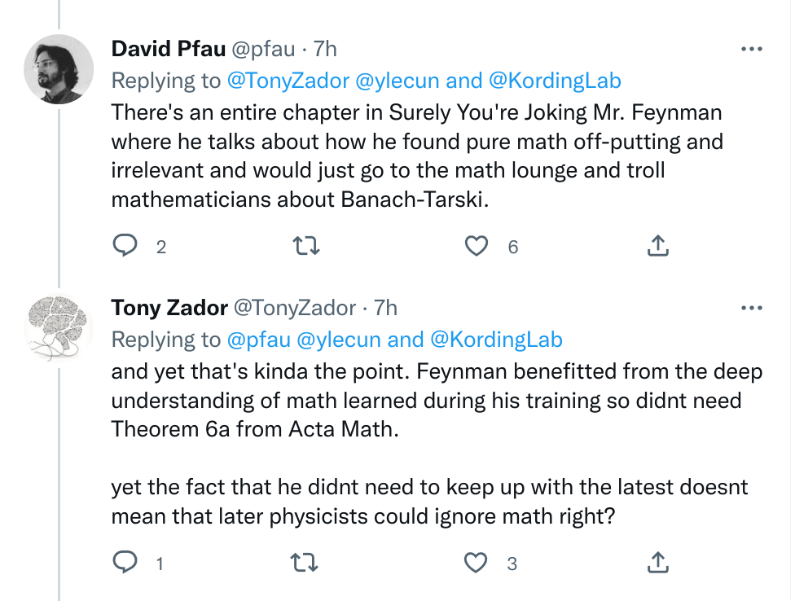Open David Pfau's profile name link
Screen dimensions: 795x601
tap(167, 49)
